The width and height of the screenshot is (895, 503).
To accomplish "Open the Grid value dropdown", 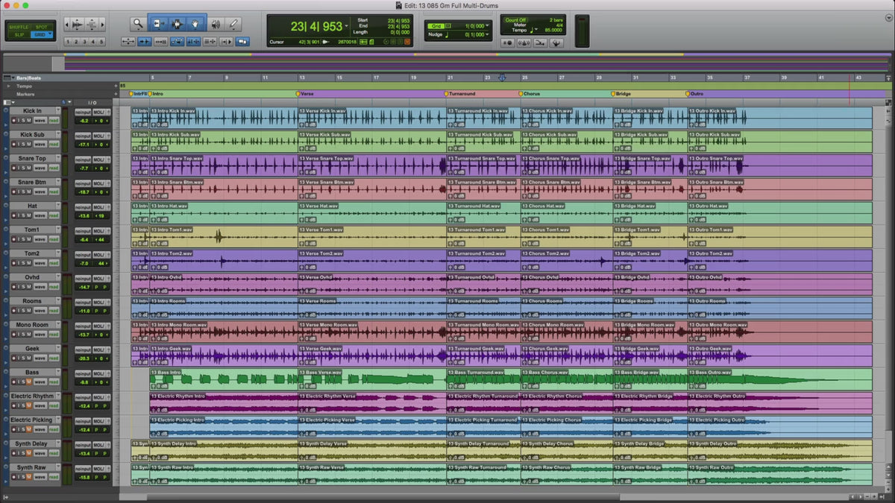I will pos(487,26).
